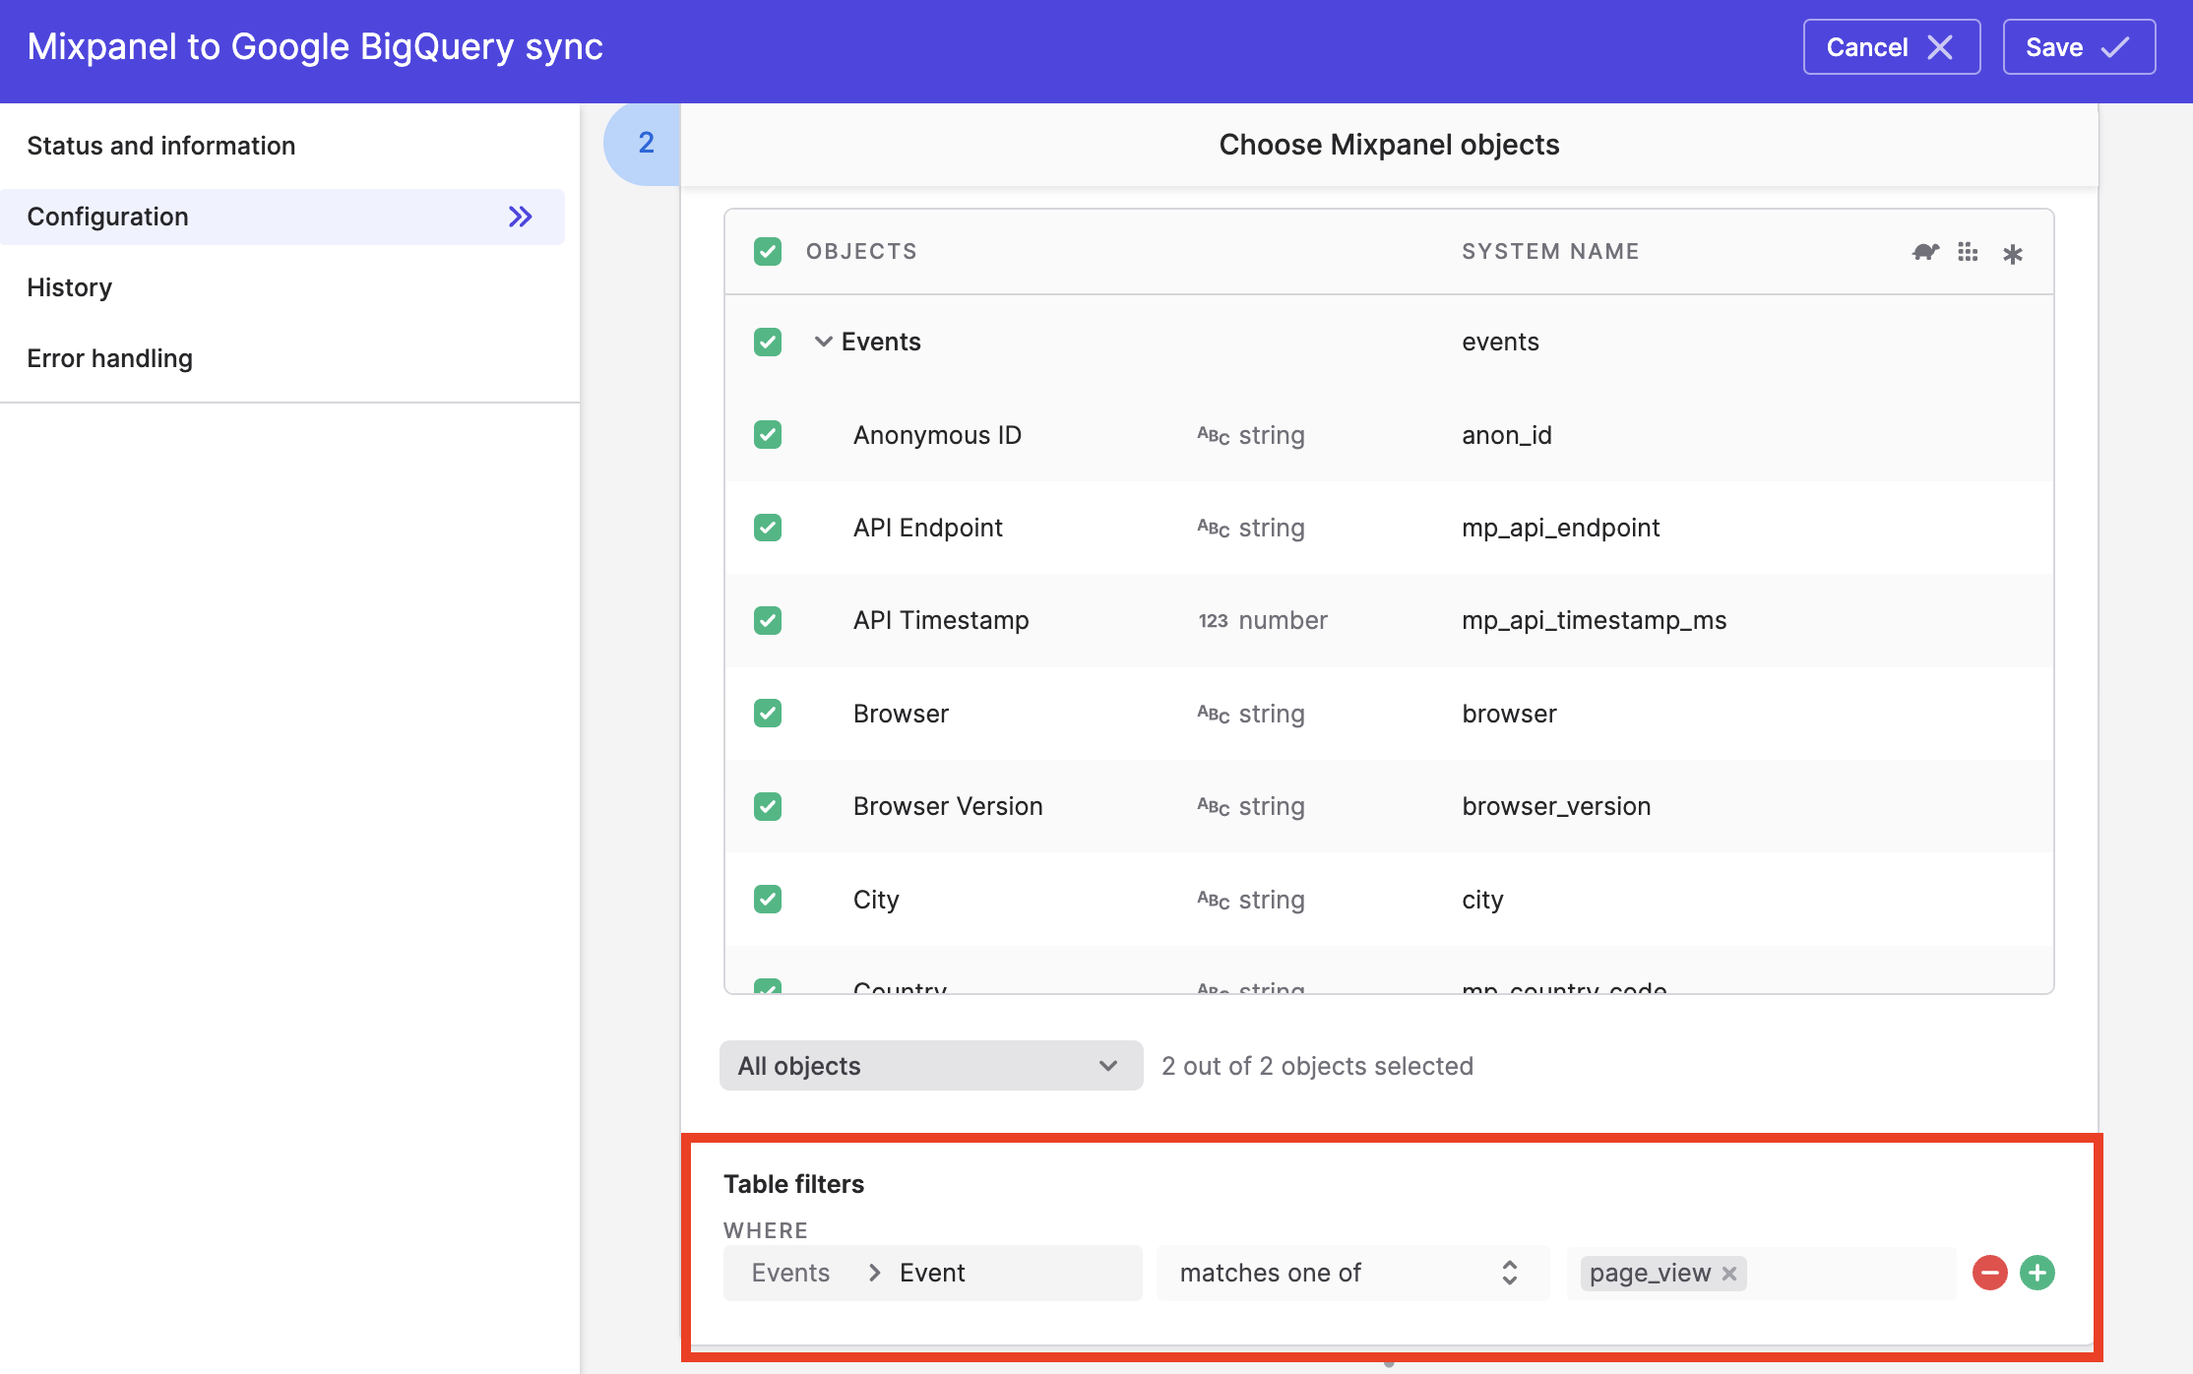Click the step 2 circle badge
The height and width of the screenshot is (1374, 2193).
(646, 144)
